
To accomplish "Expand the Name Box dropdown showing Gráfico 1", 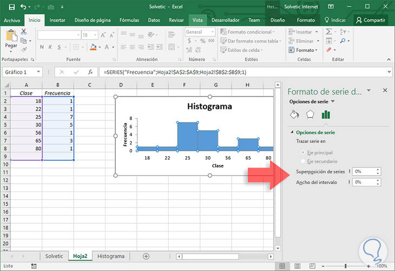I will pos(39,72).
